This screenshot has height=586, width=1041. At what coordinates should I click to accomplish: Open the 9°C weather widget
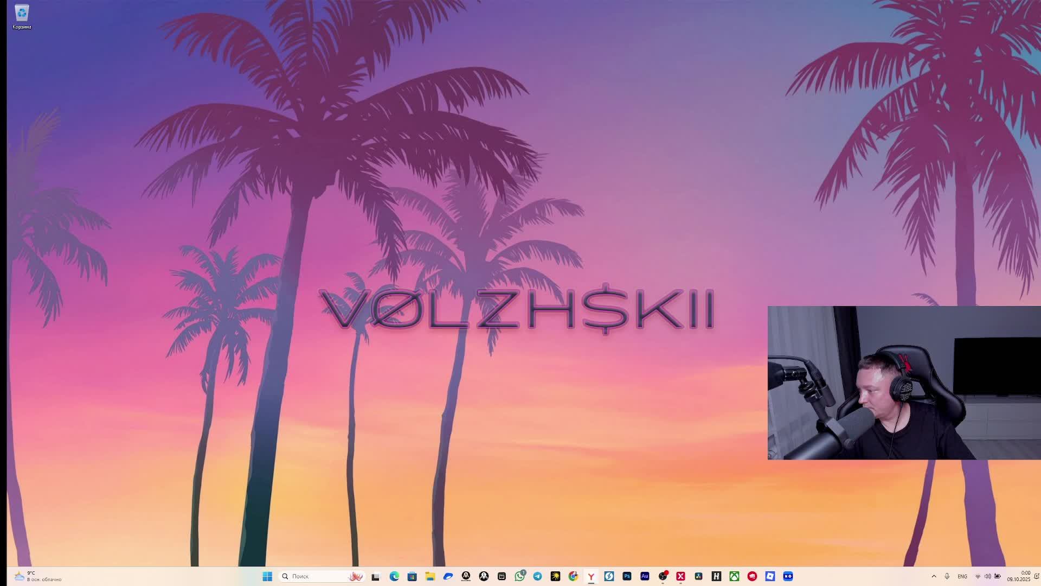(x=33, y=576)
